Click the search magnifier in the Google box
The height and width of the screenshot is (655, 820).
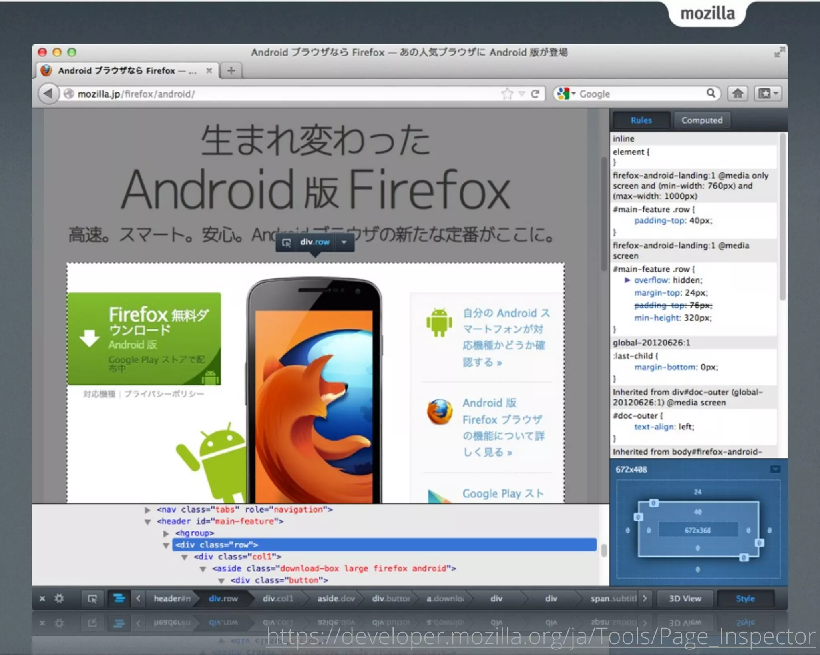click(711, 93)
